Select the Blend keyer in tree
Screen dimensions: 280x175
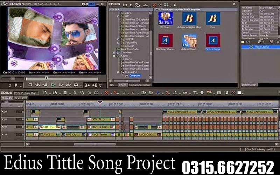tap(128, 59)
